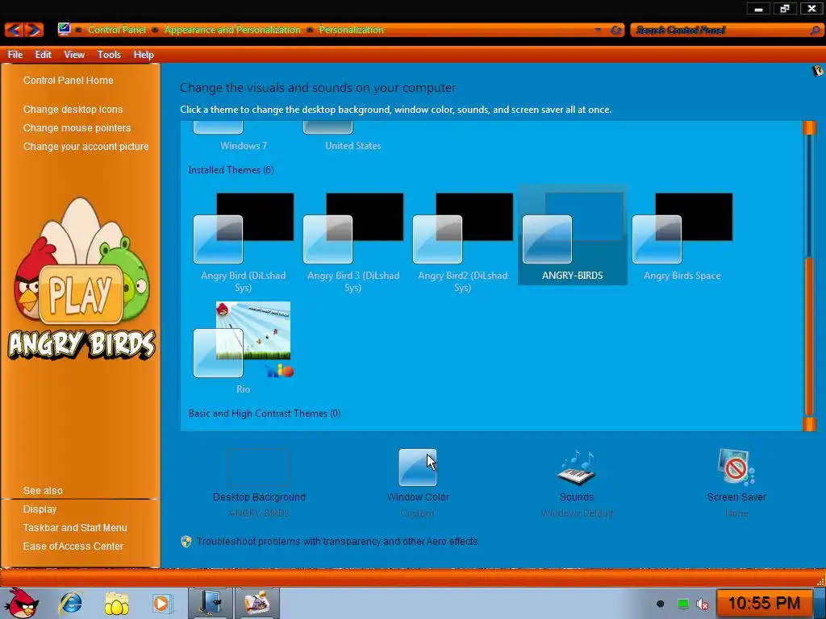Open the File menu
826x619 pixels.
click(x=15, y=54)
